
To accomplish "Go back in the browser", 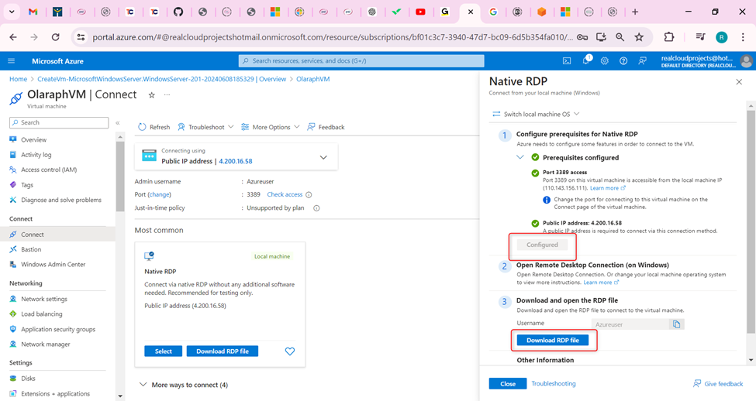I will point(13,37).
